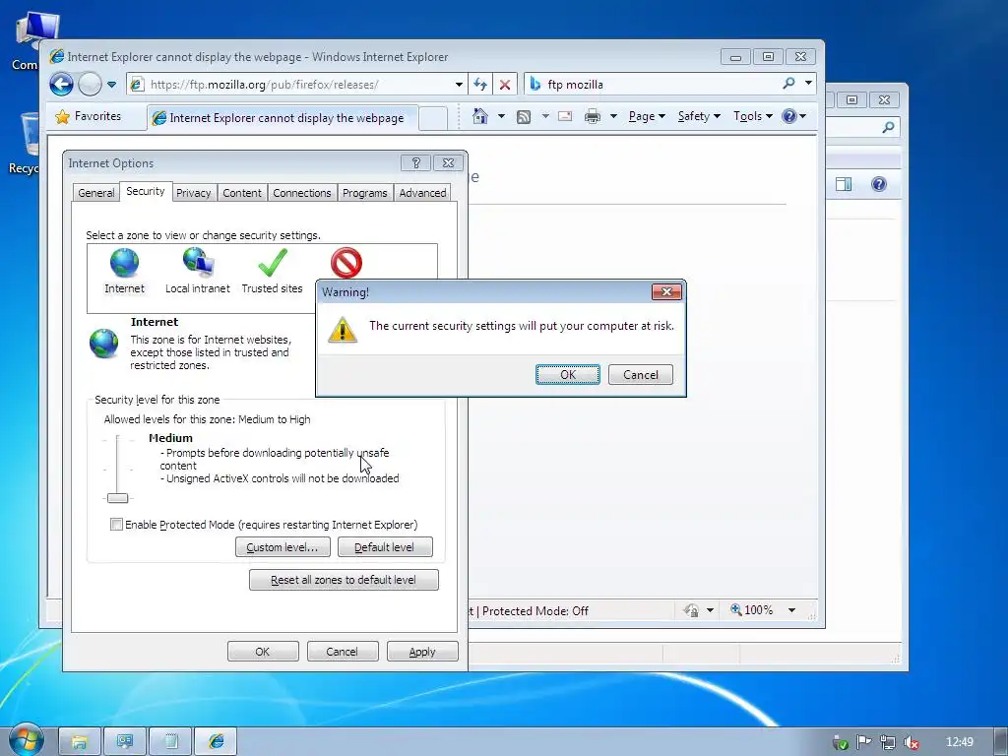Open a new blank tab

(x=433, y=118)
